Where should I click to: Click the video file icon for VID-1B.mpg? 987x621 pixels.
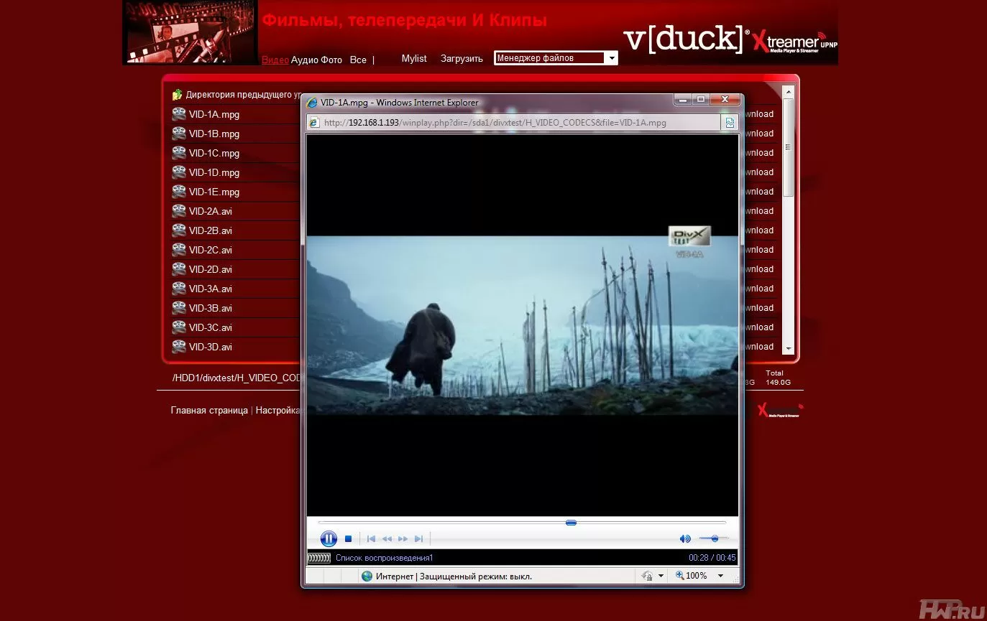click(x=179, y=134)
